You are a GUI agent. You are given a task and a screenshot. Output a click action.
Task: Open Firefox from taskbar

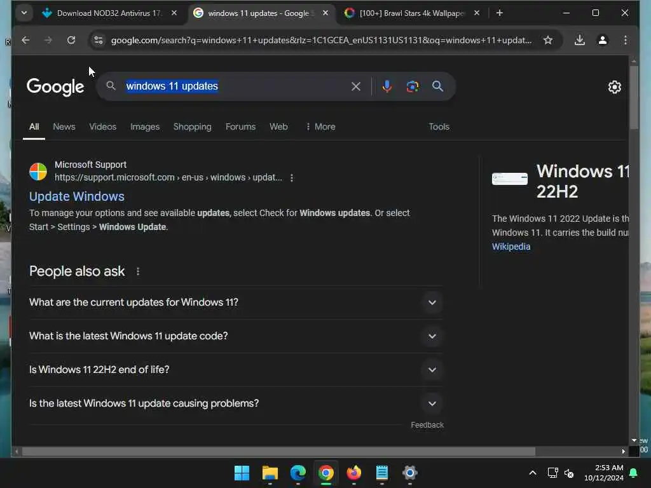tap(353, 473)
